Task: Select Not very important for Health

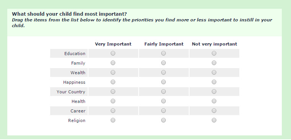Action: 214,101
